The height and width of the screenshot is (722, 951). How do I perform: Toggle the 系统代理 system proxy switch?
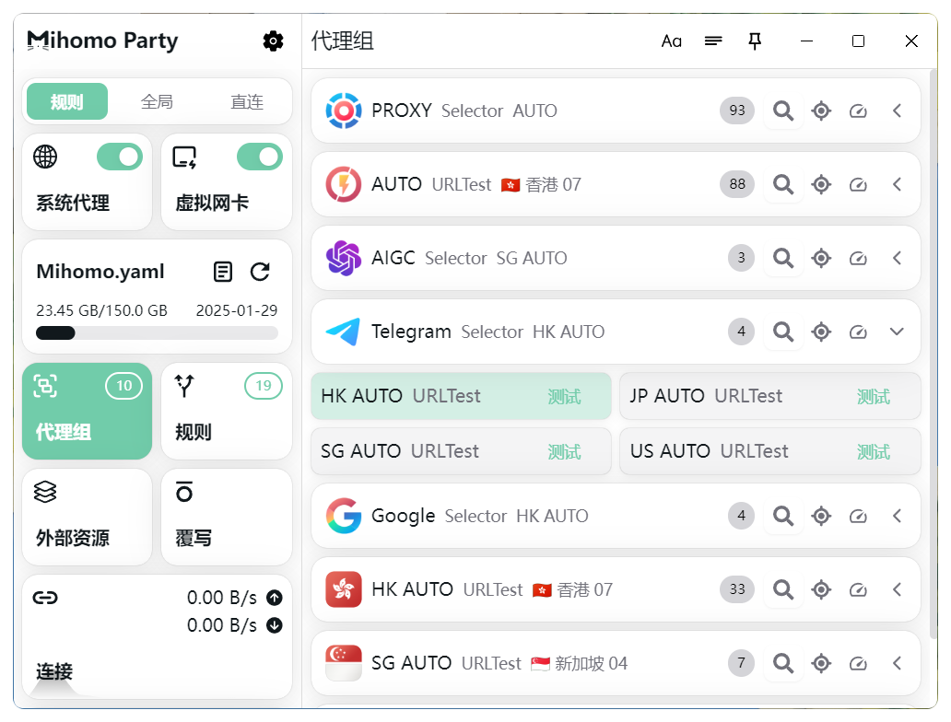(120, 157)
